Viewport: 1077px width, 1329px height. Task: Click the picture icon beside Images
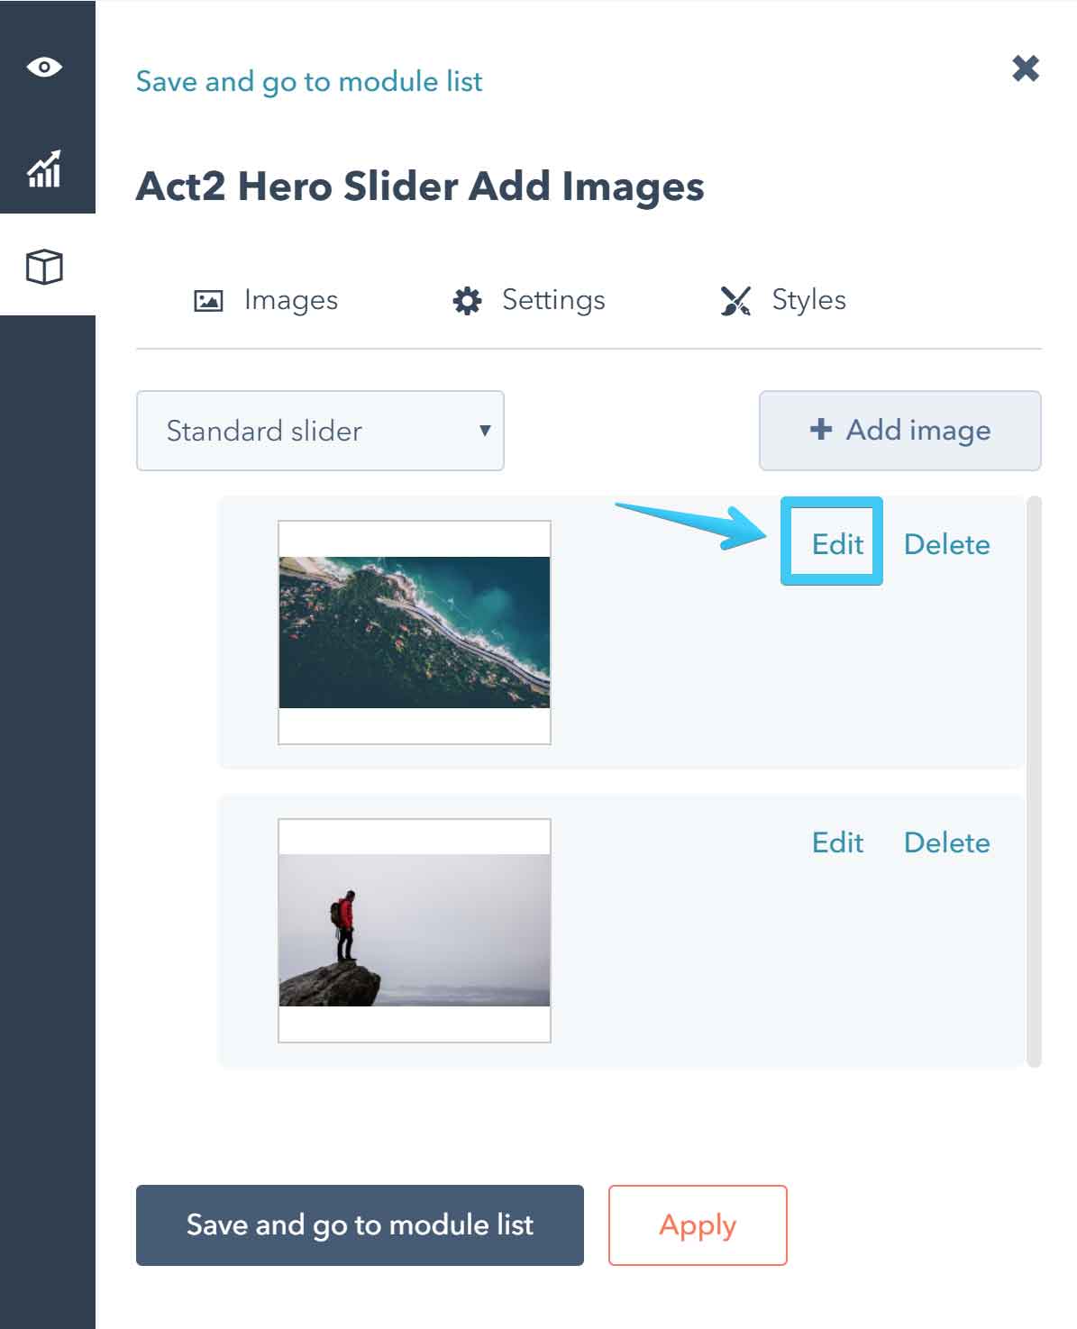click(x=208, y=301)
